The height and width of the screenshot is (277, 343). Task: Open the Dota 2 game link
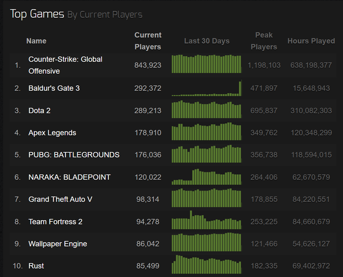tap(39, 110)
